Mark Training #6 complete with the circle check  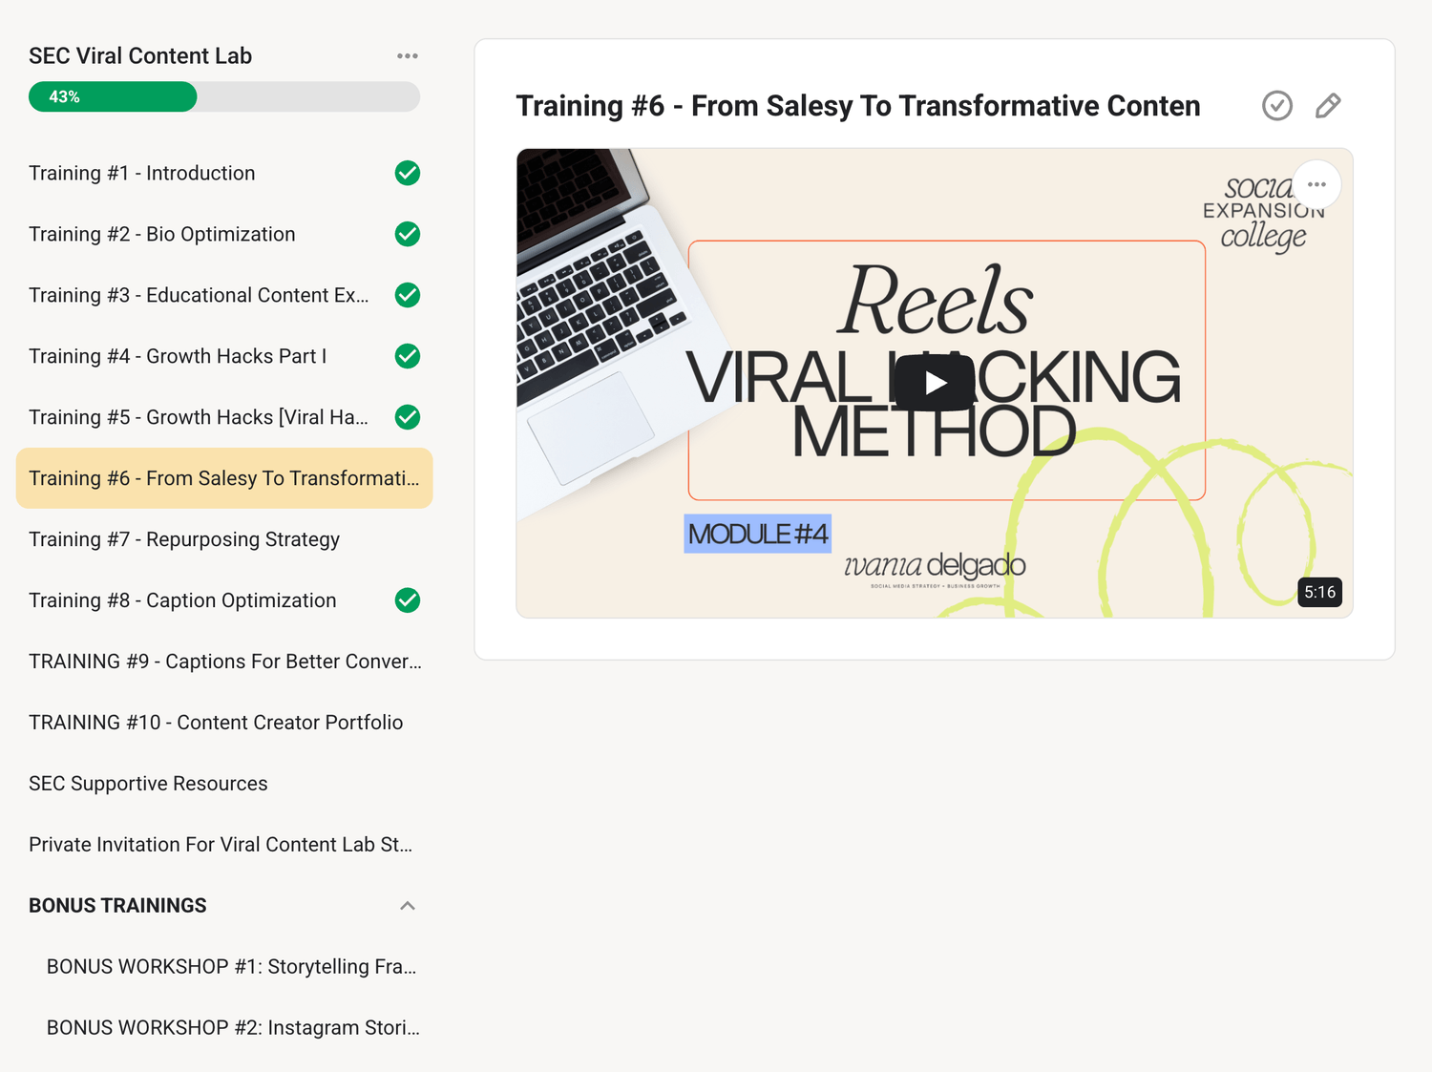[1276, 106]
